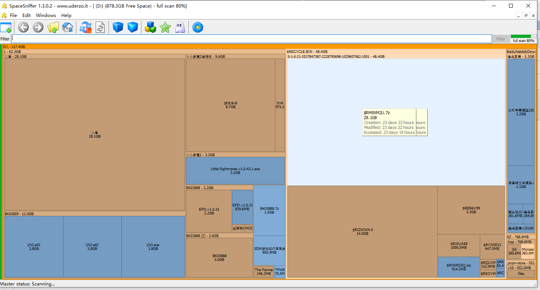Select the $RH5MZ3Q.zip 914.3MB tile
540x290 pixels.
459,267
